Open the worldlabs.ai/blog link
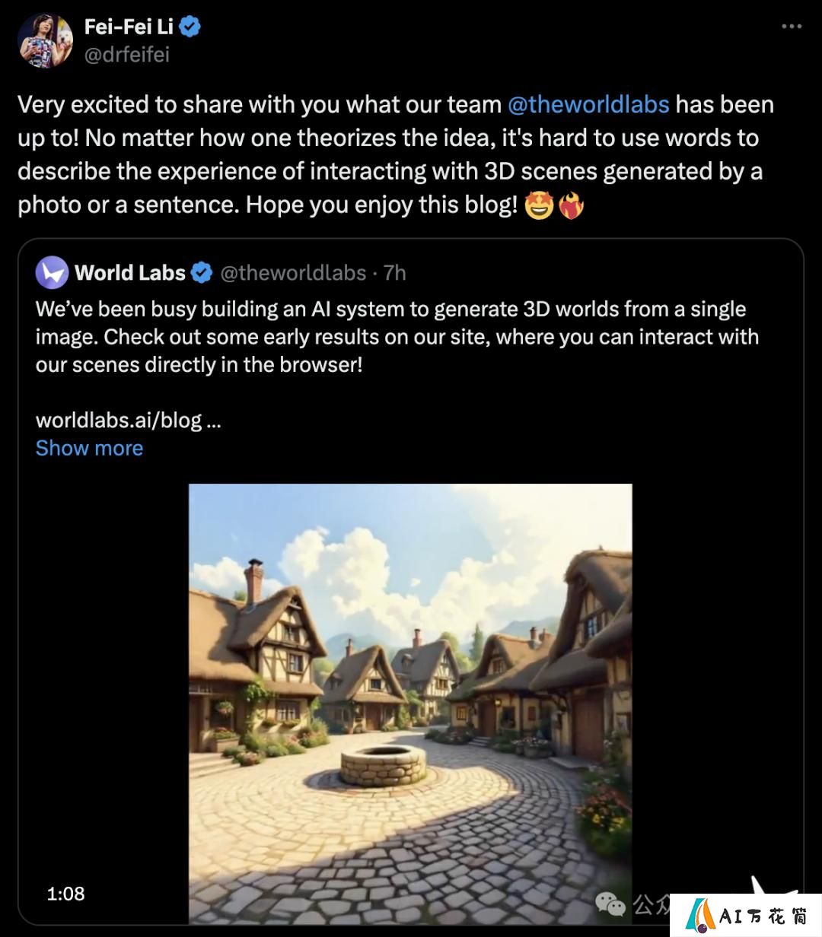 [128, 420]
